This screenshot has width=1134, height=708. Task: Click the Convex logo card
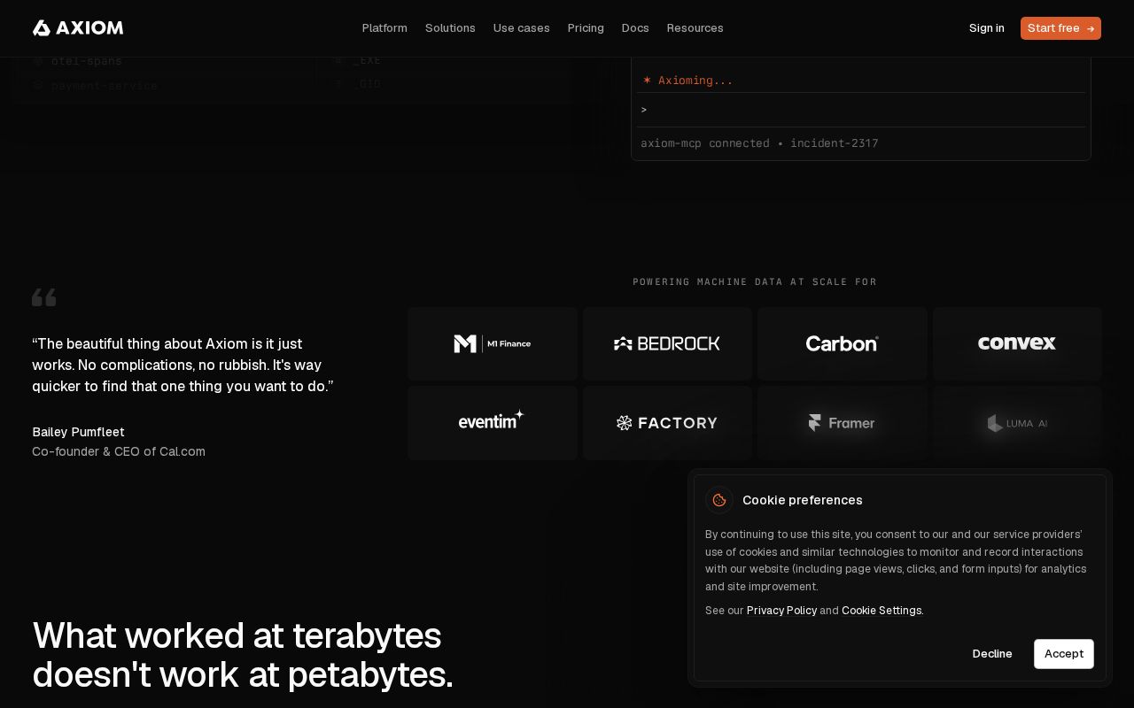(x=1017, y=344)
